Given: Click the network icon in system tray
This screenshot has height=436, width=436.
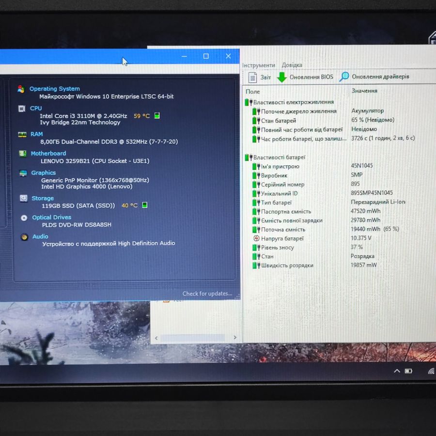Looking at the screenshot, I should tap(432, 371).
